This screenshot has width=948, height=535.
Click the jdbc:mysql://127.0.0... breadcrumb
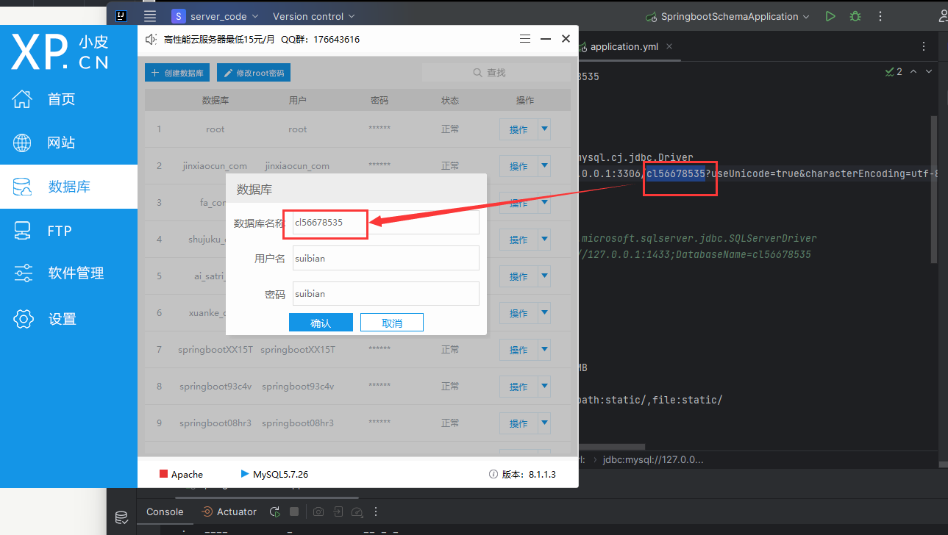[653, 460]
